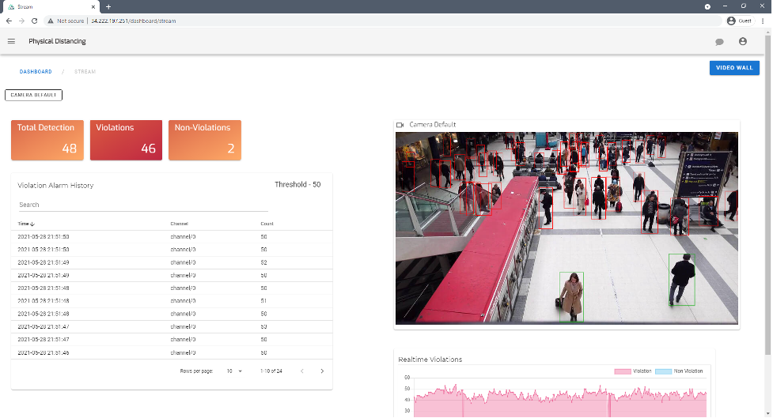The image size is (773, 418).
Task: Click the Camera Default video feed
Action: tap(567, 228)
